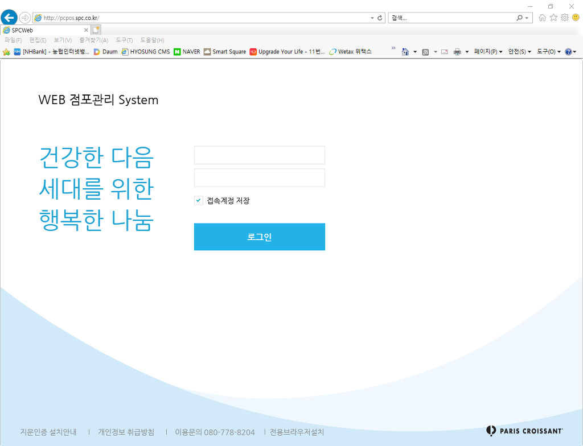This screenshot has height=446, width=583.
Task: Click the address bar with pcpos.spc.co.kr URL
Action: [201, 18]
